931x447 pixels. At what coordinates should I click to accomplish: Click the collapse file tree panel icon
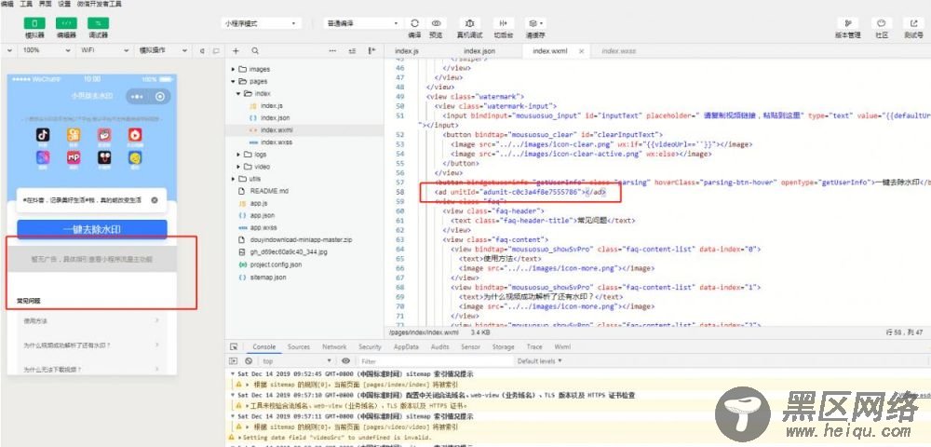(x=372, y=51)
